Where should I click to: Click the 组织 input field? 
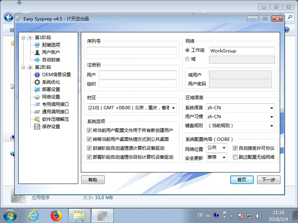pyautogui.click(x=137, y=84)
